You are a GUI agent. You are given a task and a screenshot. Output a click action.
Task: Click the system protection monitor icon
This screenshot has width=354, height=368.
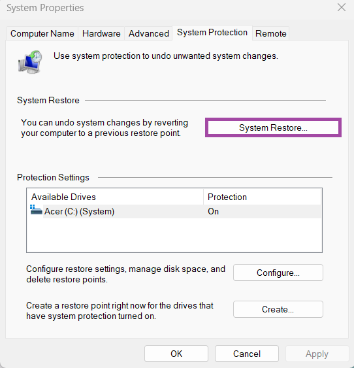[x=30, y=61]
